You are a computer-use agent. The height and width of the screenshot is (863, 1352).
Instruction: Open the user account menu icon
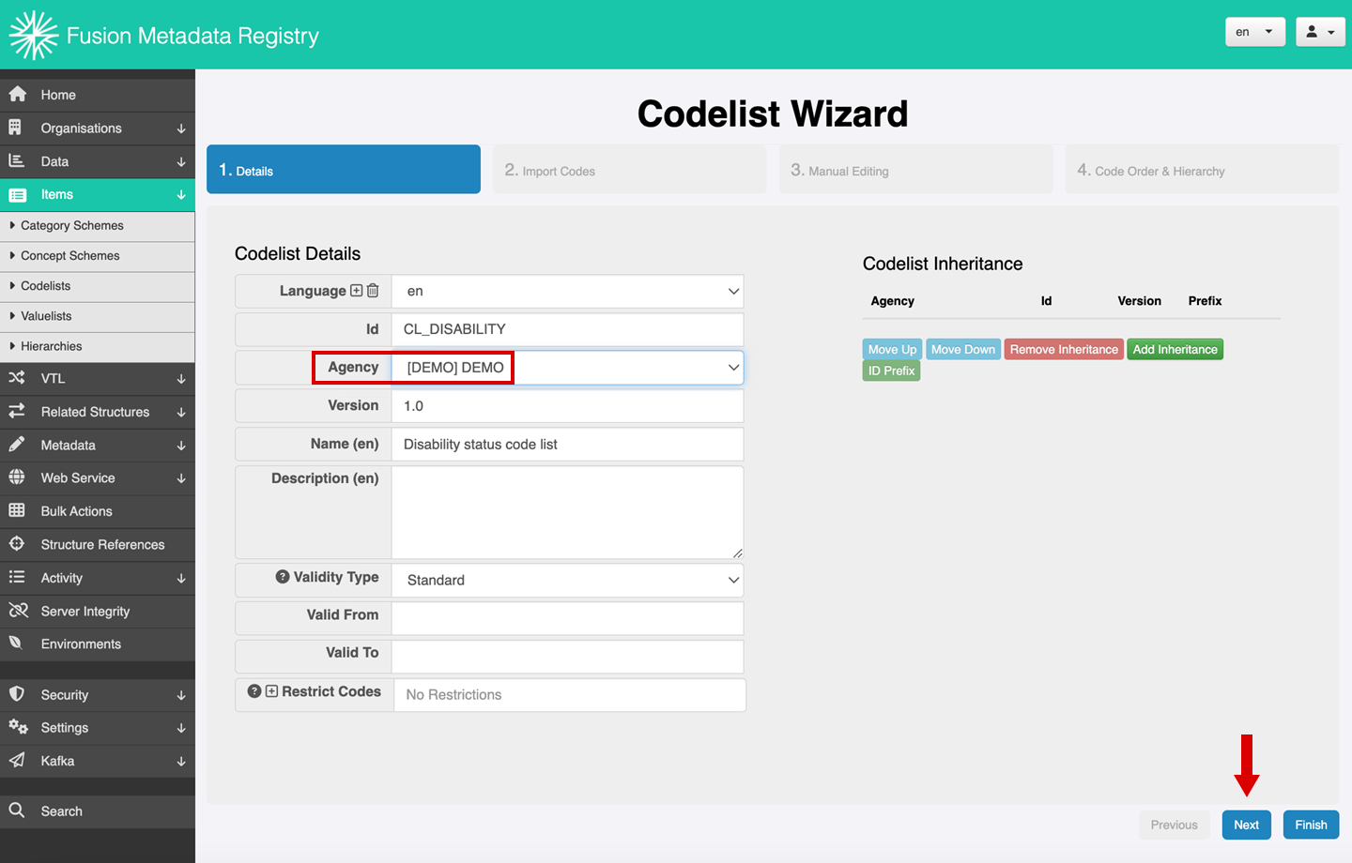pyautogui.click(x=1320, y=32)
